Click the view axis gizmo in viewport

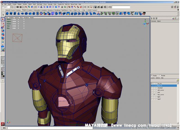[x=146, y=23]
